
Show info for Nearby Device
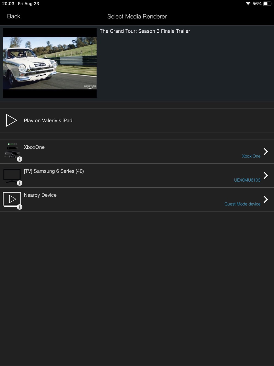(19, 207)
